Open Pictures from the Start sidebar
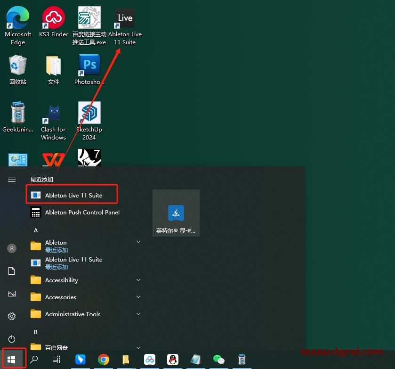This screenshot has width=395, height=369. click(12, 294)
